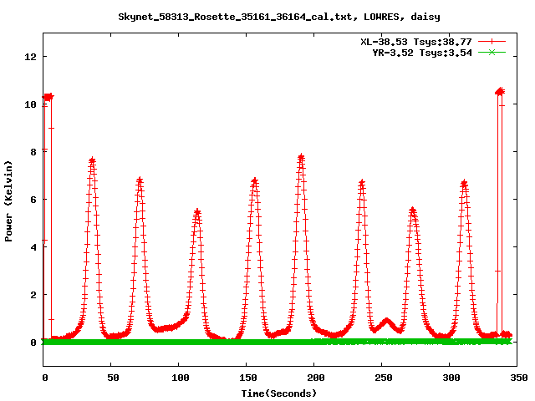This screenshot has width=535, height=401.
Task: Click the calibration spike top at the right end
Action: click(x=500, y=91)
